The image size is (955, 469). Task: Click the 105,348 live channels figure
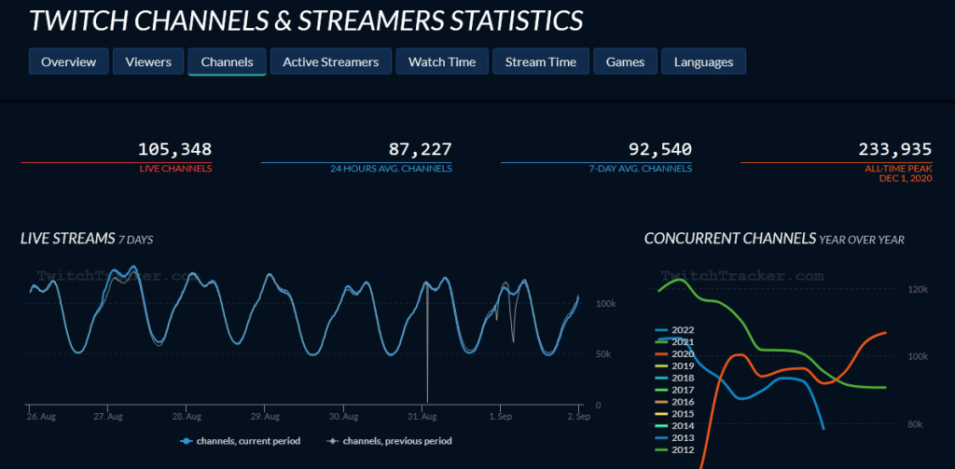pos(174,149)
